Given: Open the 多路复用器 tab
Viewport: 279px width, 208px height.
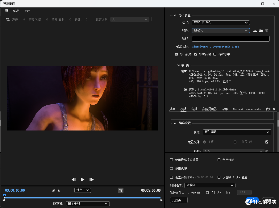Looking at the screenshot, I should [x=210, y=109].
